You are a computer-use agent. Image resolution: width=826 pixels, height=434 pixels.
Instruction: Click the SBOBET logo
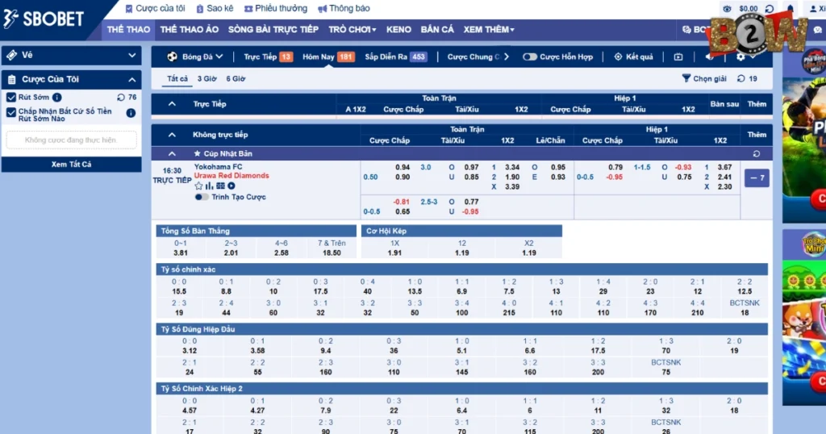click(x=44, y=19)
